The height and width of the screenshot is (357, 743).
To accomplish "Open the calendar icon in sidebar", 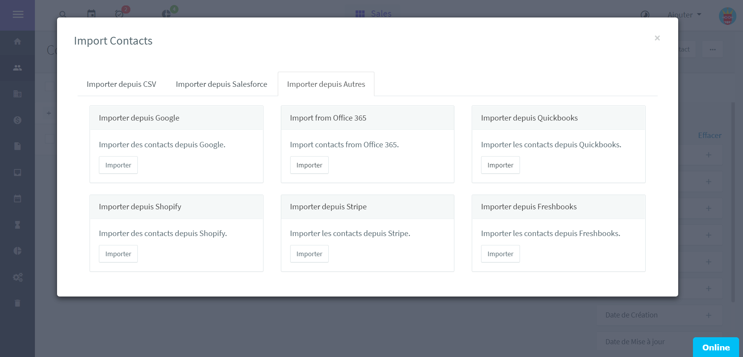I will pos(17,198).
